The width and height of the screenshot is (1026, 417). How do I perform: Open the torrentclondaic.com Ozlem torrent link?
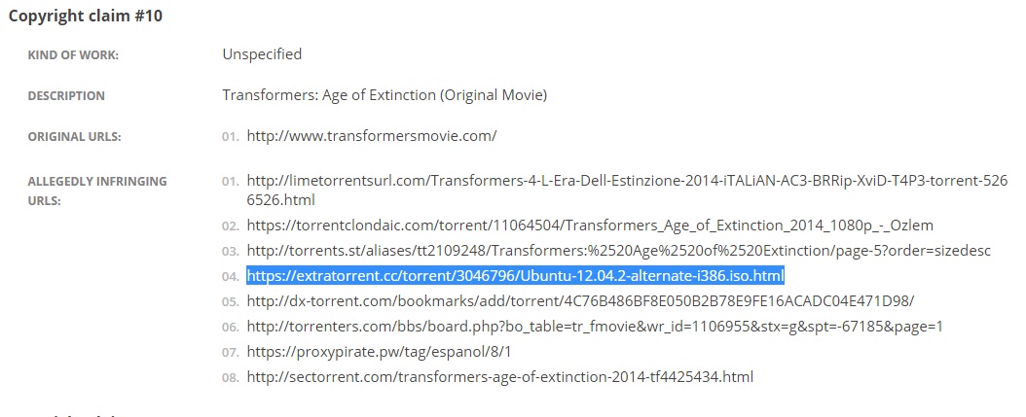pos(590,226)
